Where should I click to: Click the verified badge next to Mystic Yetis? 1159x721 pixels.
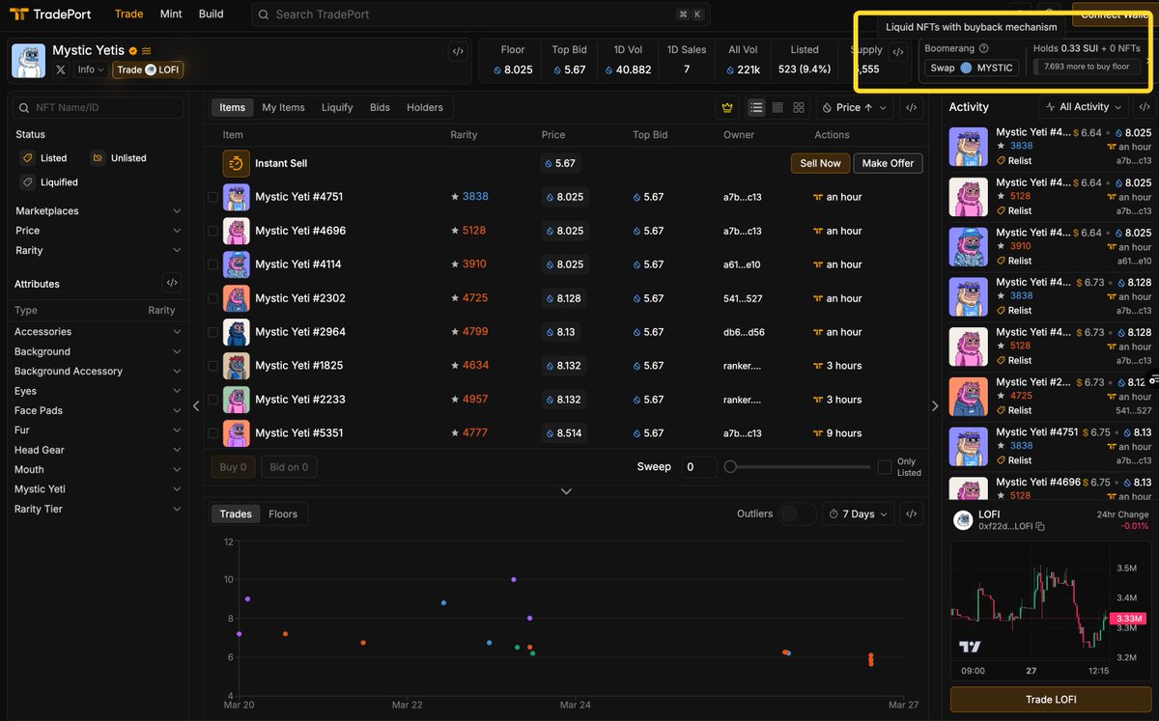133,50
